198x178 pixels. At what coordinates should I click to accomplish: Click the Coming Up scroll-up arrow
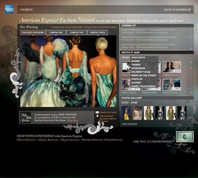(191, 30)
